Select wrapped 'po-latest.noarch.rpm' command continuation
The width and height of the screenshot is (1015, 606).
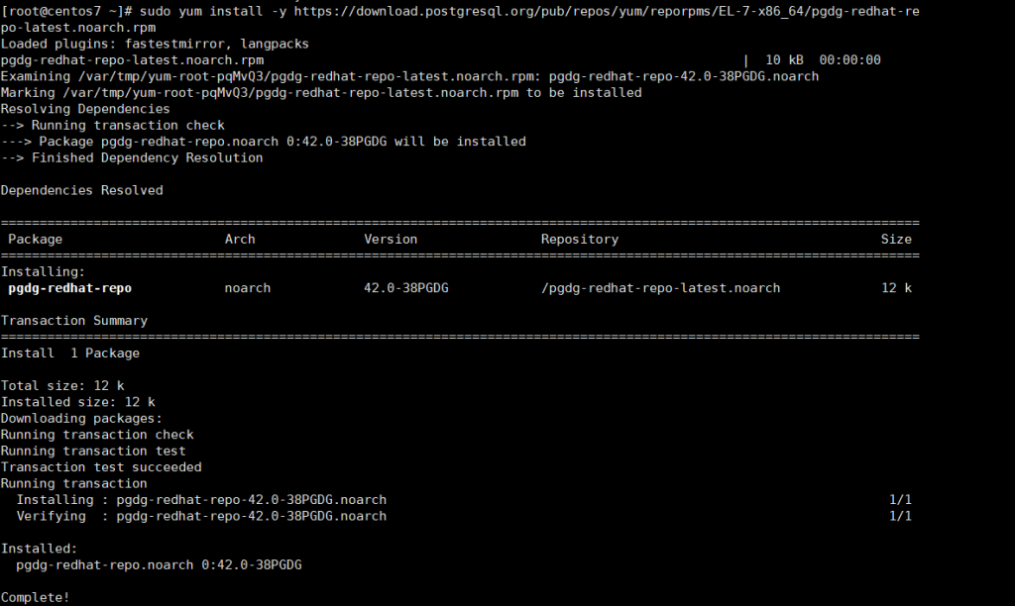(77, 28)
